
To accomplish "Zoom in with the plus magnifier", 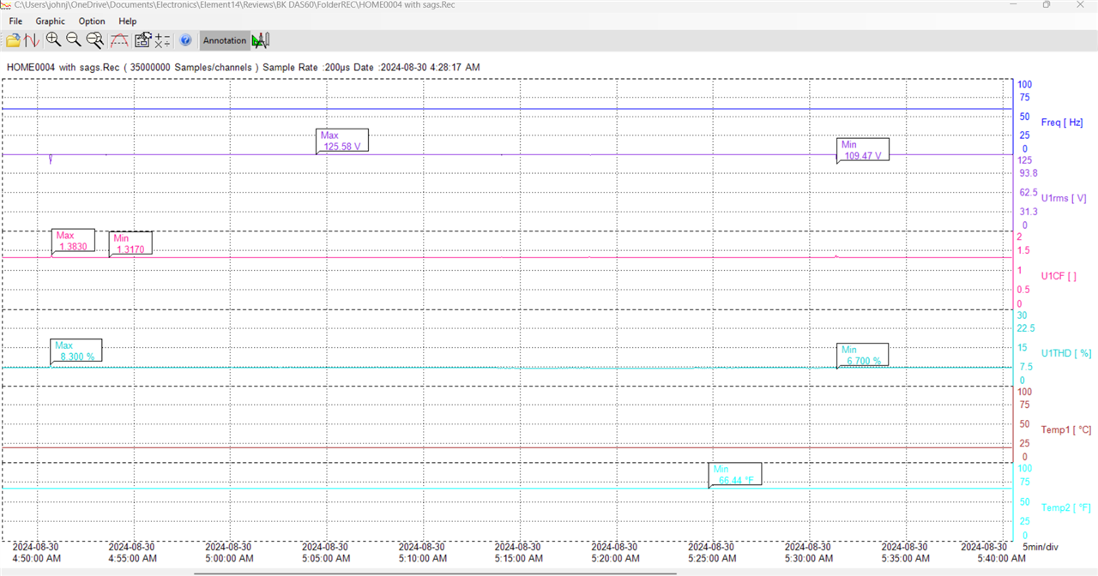I will pyautogui.click(x=53, y=39).
